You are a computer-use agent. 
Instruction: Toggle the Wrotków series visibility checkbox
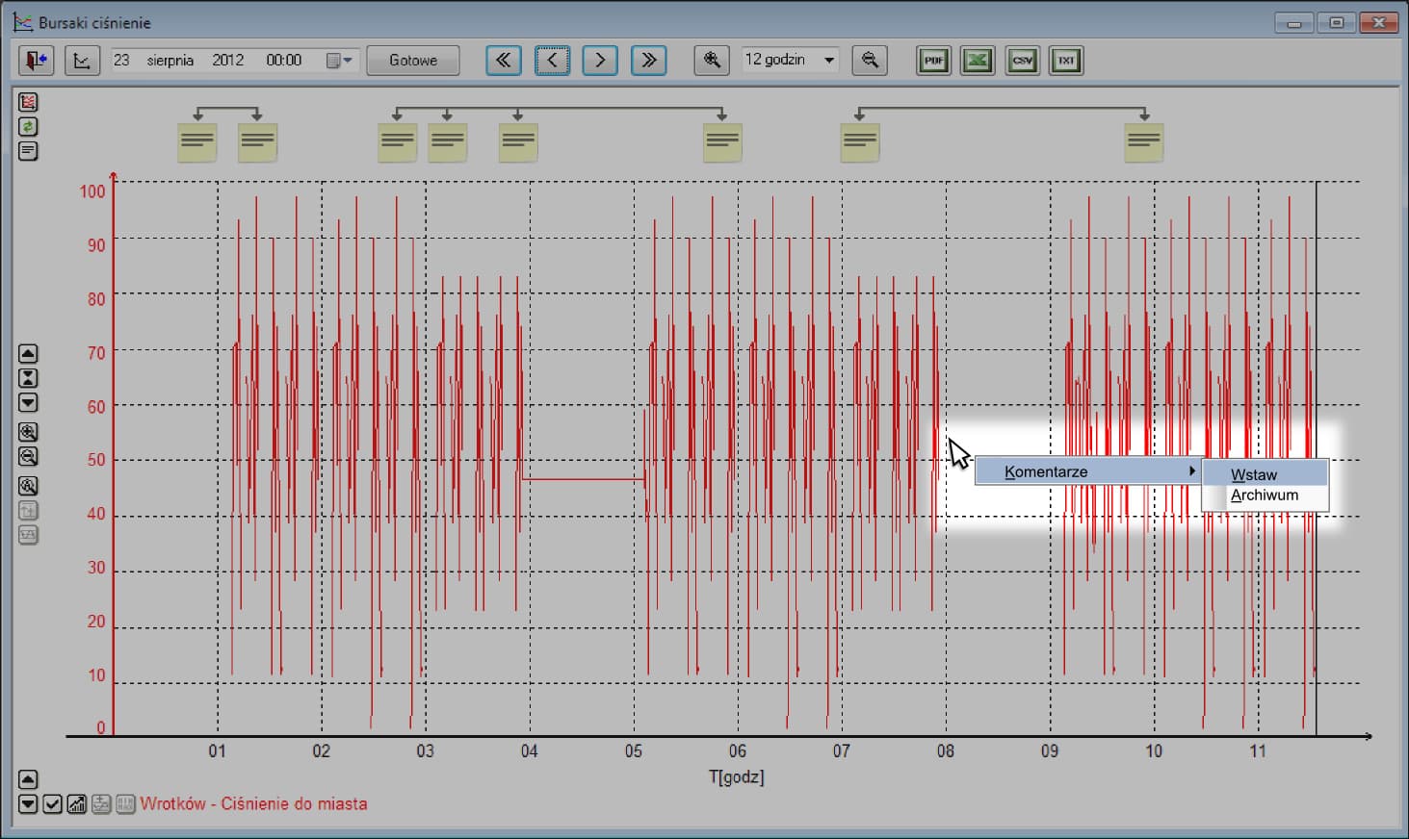coord(52,803)
